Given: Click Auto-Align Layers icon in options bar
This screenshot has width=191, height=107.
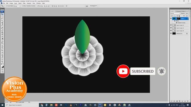Looking at the screenshot, I should (67, 6).
